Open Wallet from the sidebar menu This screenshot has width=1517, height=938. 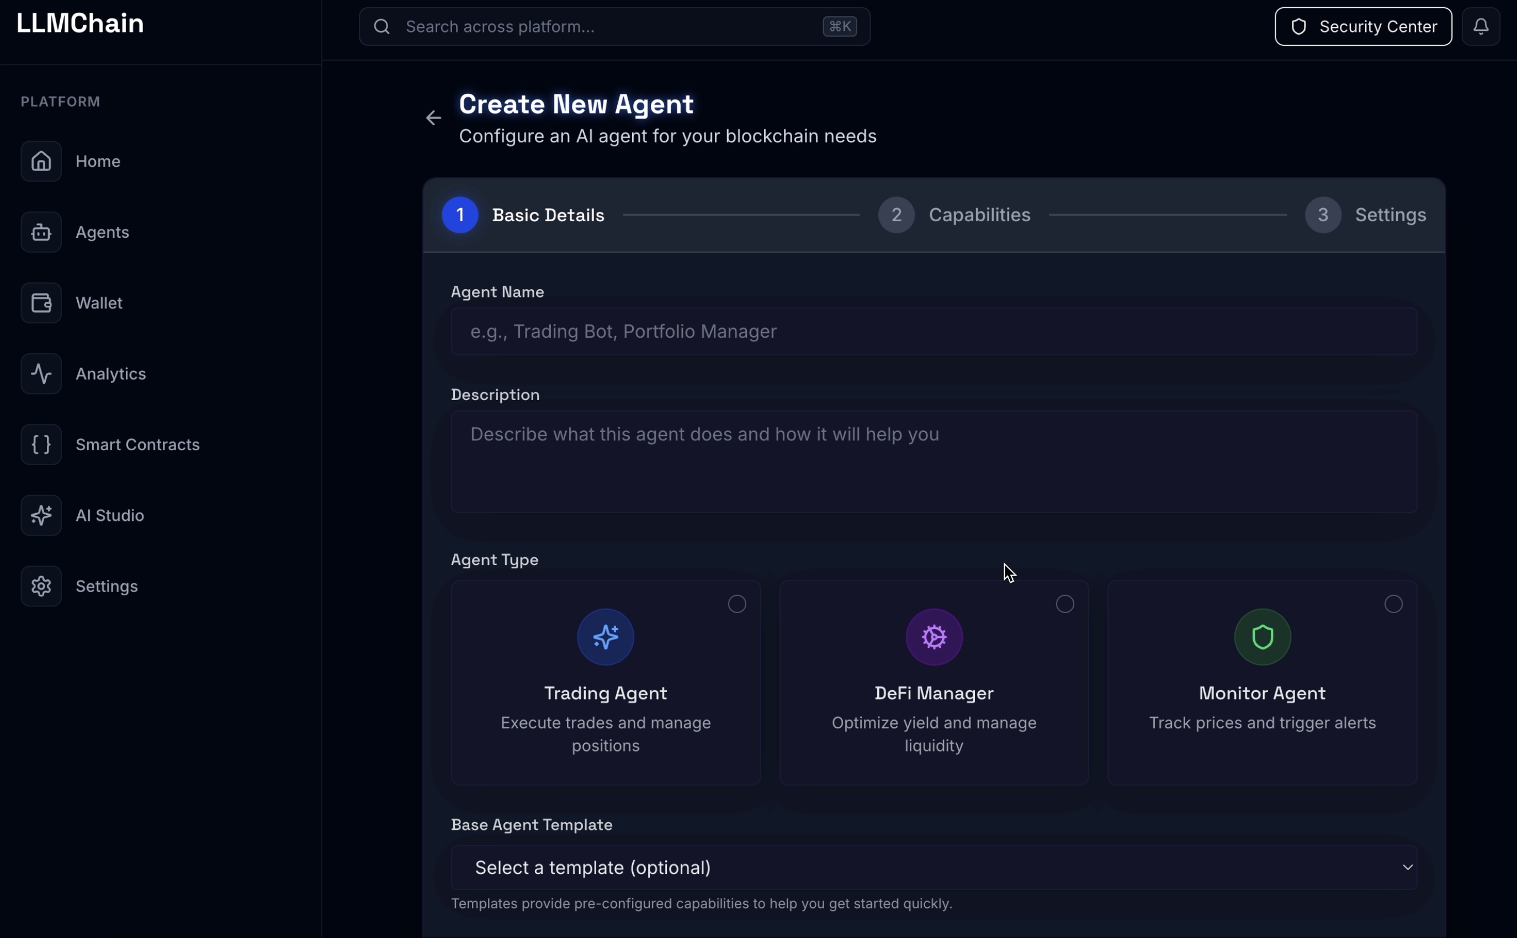[x=99, y=303]
